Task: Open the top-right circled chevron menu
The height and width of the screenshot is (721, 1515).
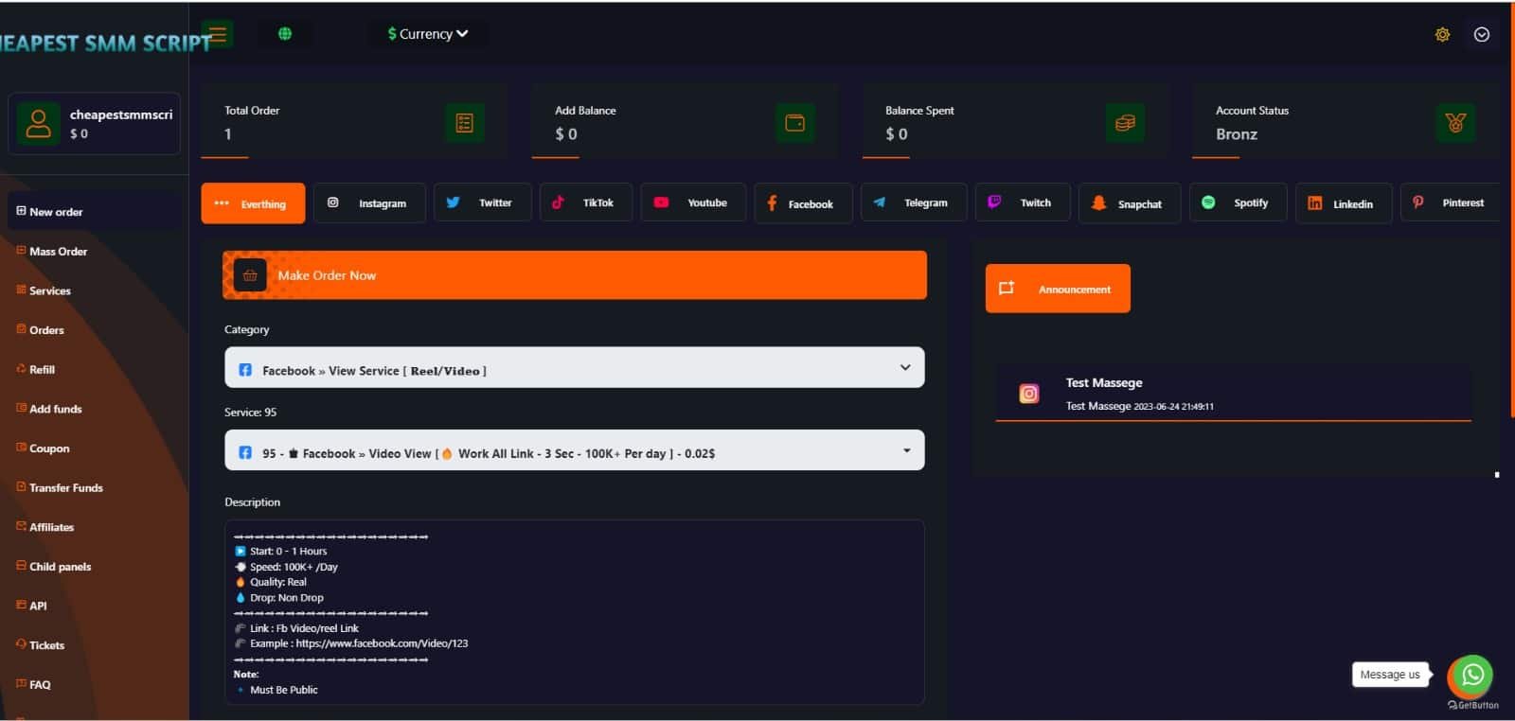Action: pyautogui.click(x=1482, y=35)
